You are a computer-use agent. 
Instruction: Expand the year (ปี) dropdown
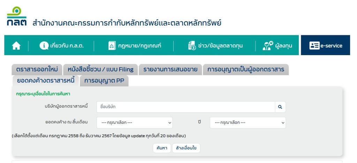(x=248, y=123)
